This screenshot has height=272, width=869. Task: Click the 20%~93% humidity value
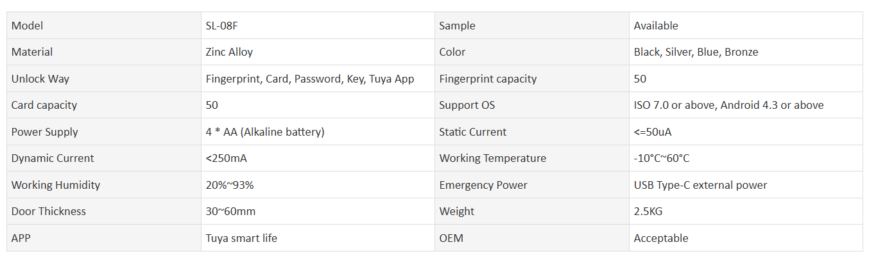(230, 185)
